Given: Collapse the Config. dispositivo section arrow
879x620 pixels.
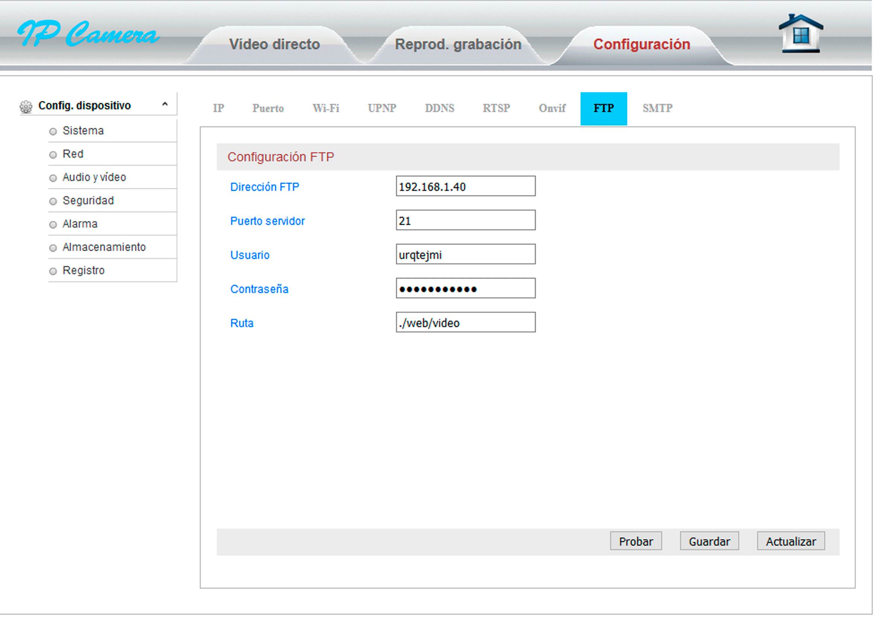Looking at the screenshot, I should pyautogui.click(x=164, y=104).
